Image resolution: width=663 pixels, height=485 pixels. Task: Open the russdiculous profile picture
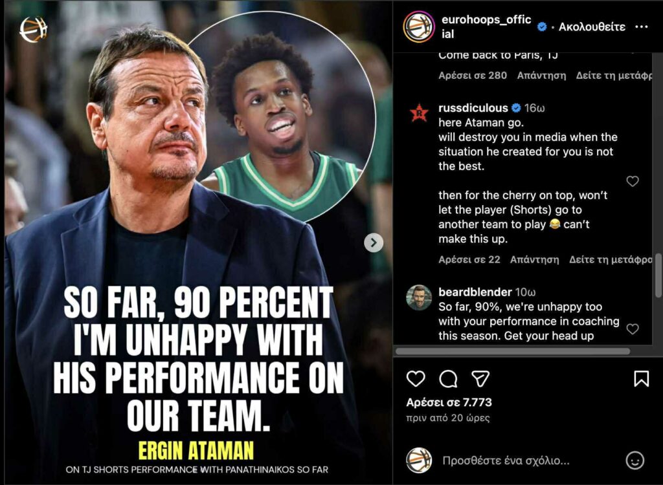click(419, 113)
